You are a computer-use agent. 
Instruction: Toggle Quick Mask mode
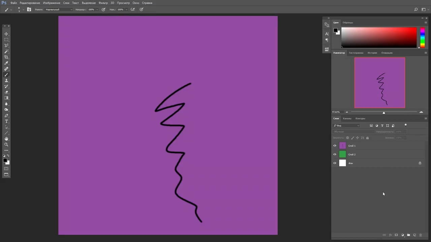tap(6, 169)
